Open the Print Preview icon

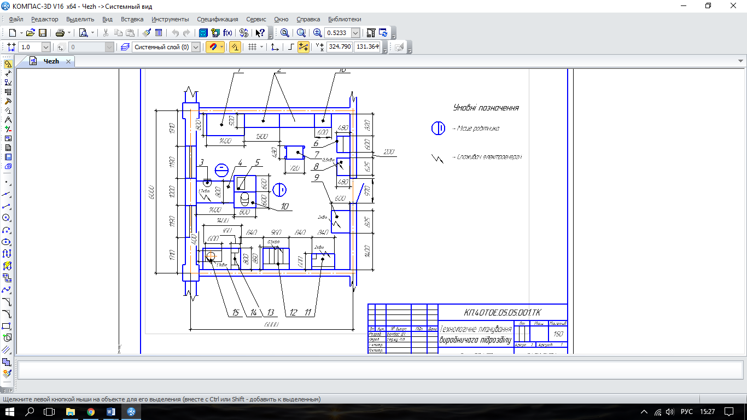pyautogui.click(x=83, y=33)
